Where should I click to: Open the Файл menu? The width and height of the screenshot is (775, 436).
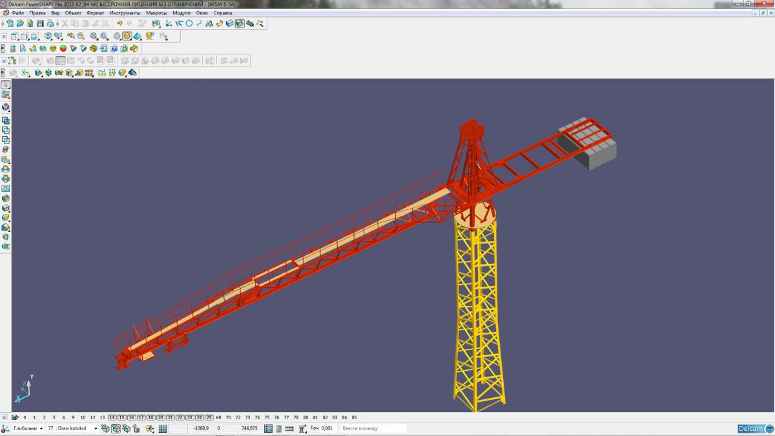tap(18, 13)
